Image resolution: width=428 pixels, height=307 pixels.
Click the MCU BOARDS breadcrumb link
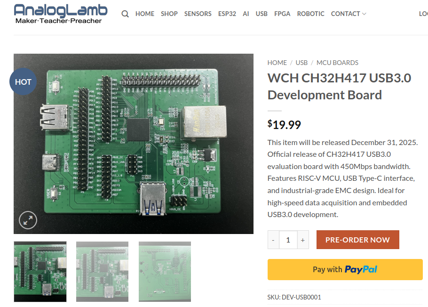(x=337, y=63)
